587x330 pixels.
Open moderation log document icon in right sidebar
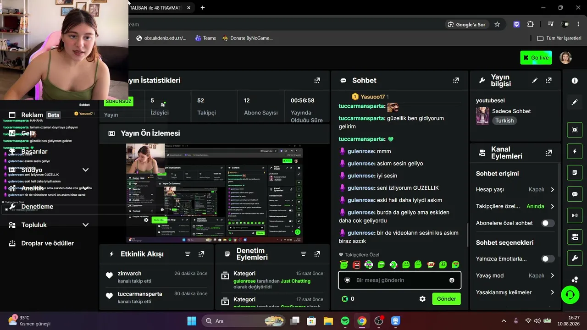coord(575,173)
